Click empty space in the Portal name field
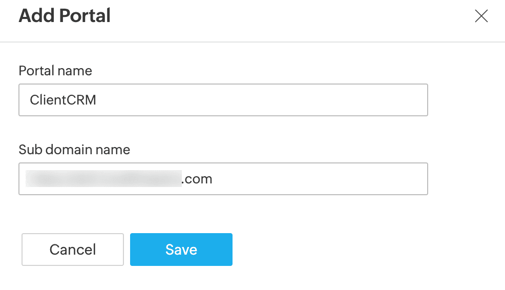 (261, 100)
